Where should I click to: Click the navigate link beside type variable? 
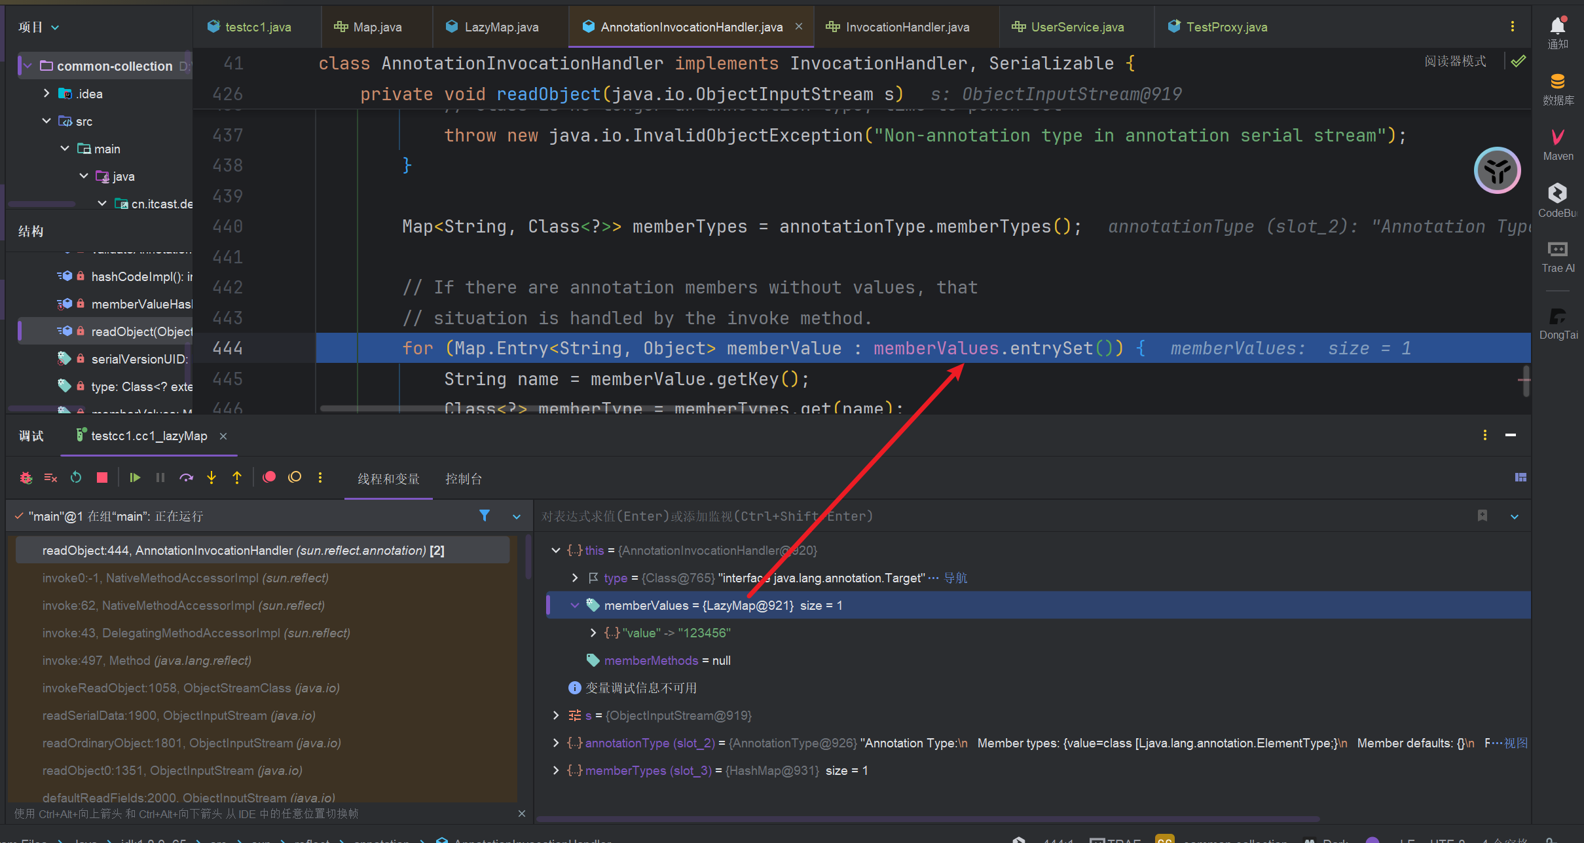(x=955, y=578)
